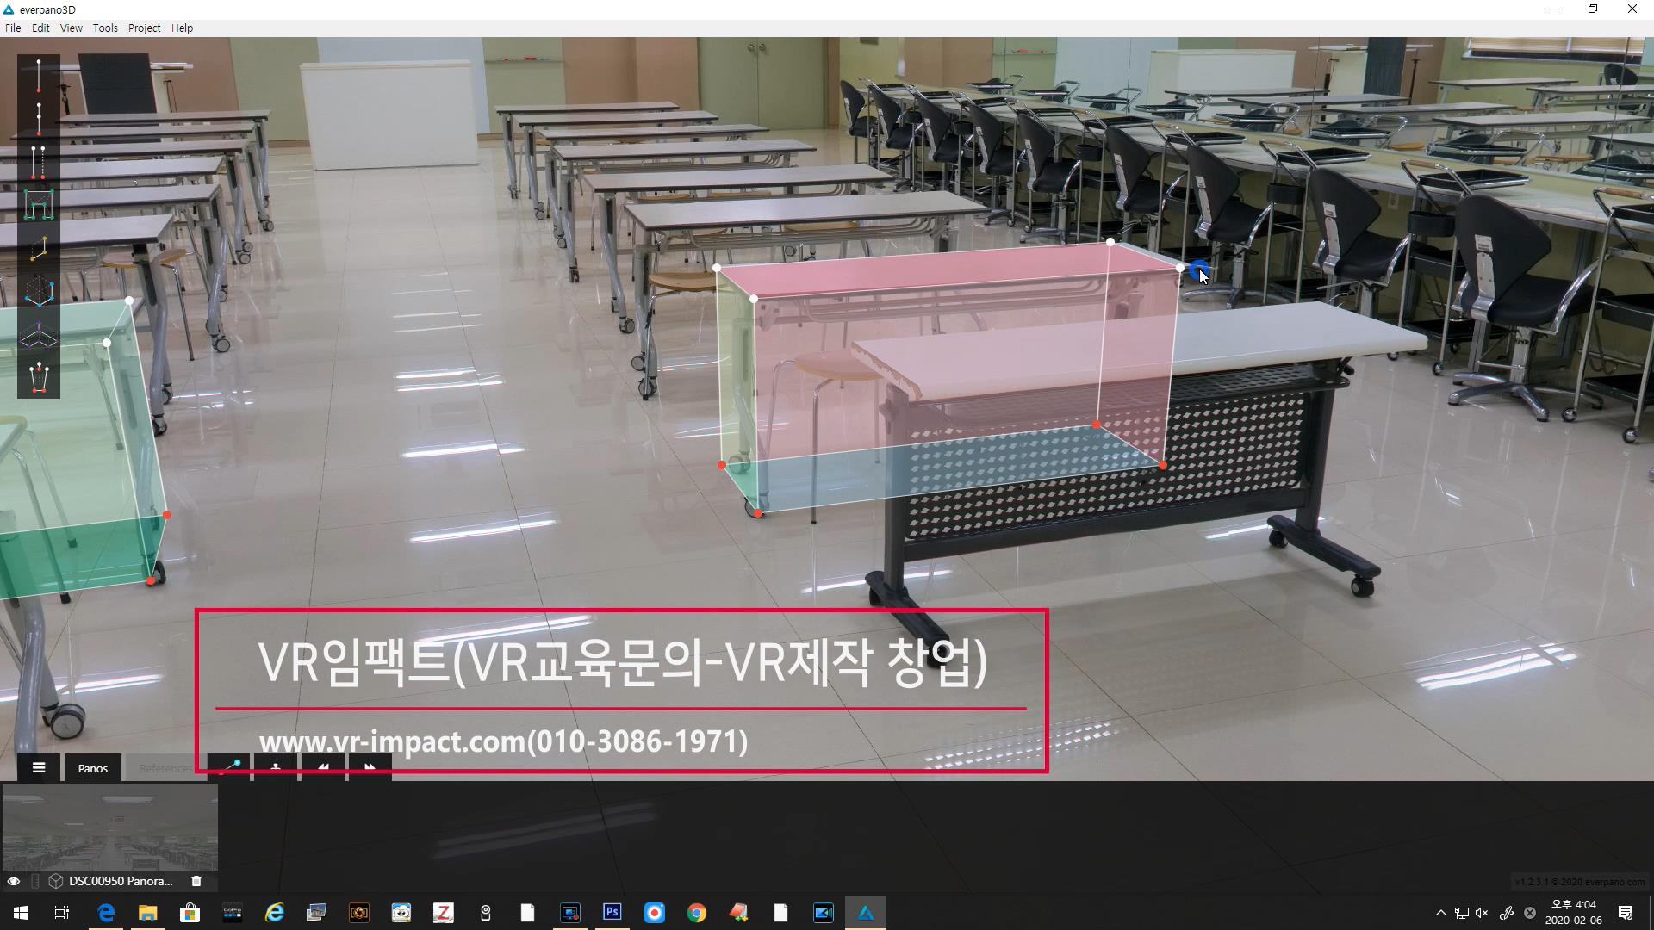Click the rewind double-arrow button
Image resolution: width=1654 pixels, height=930 pixels.
pyautogui.click(x=323, y=766)
